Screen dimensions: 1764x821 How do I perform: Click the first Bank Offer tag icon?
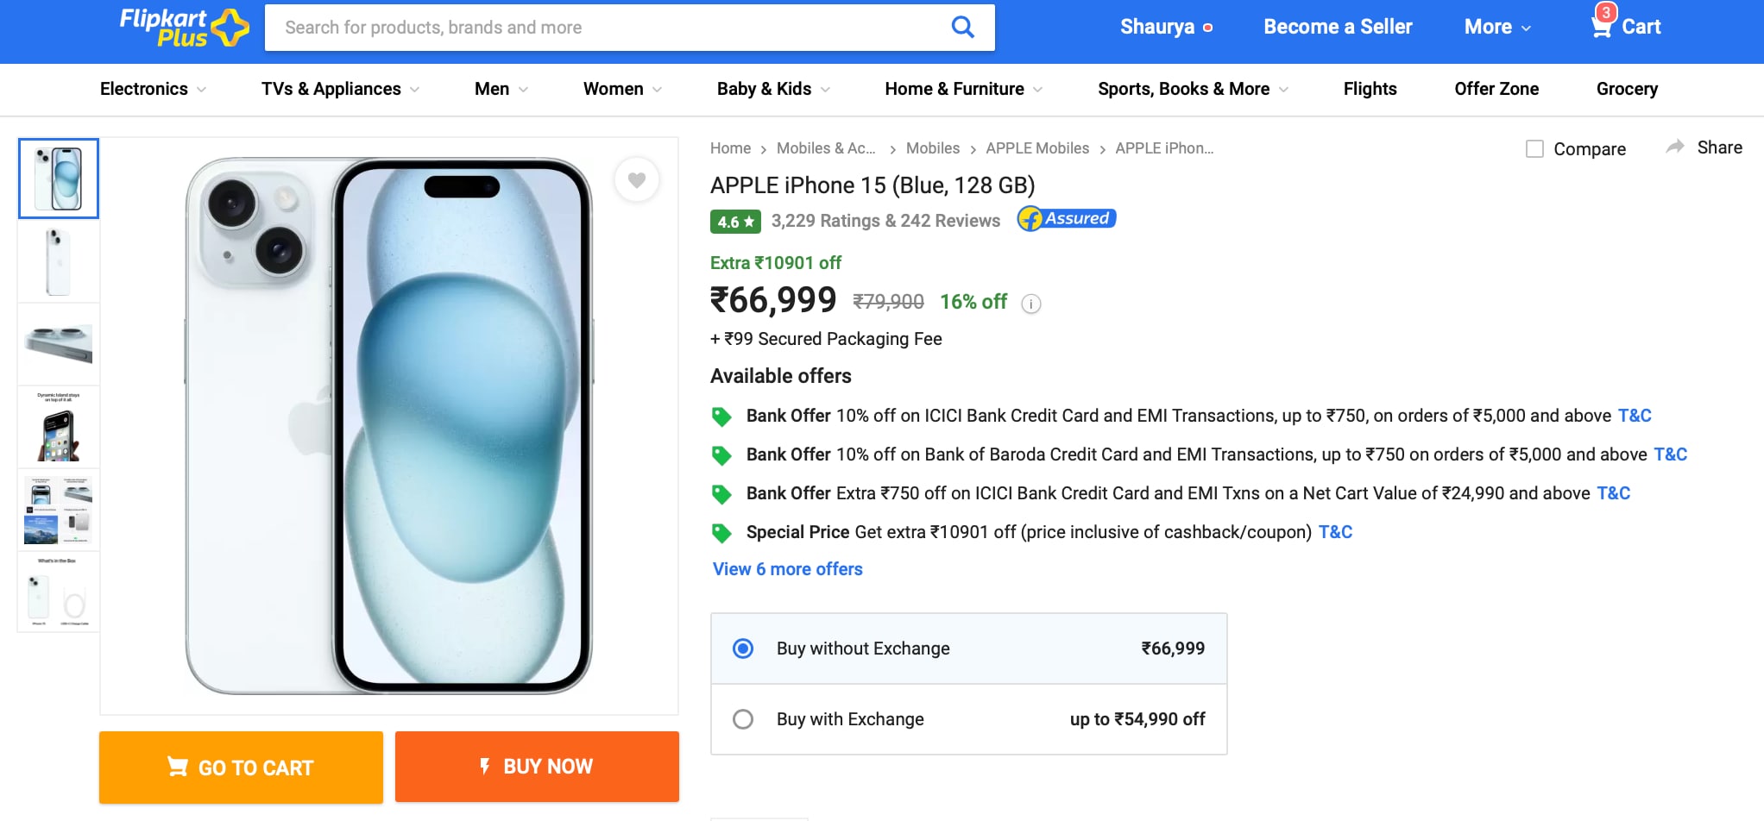pos(721,417)
